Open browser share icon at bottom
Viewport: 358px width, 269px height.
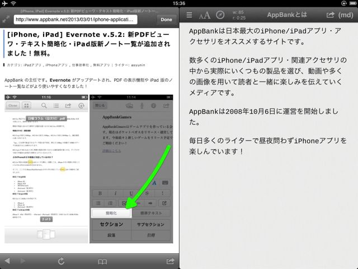(x=170, y=261)
